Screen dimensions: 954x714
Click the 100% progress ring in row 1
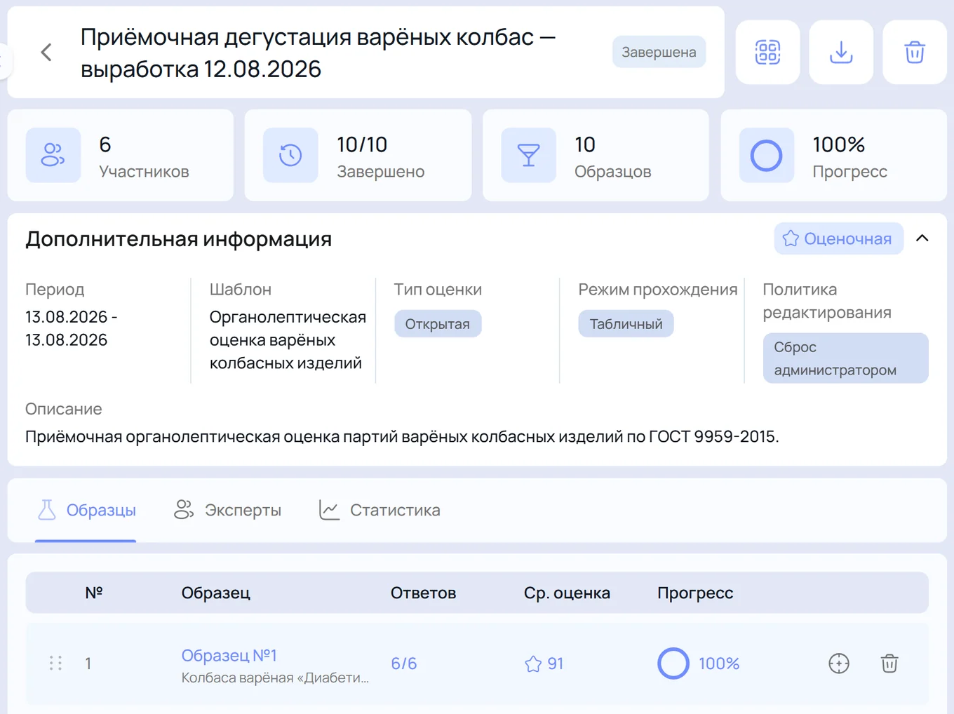[673, 663]
